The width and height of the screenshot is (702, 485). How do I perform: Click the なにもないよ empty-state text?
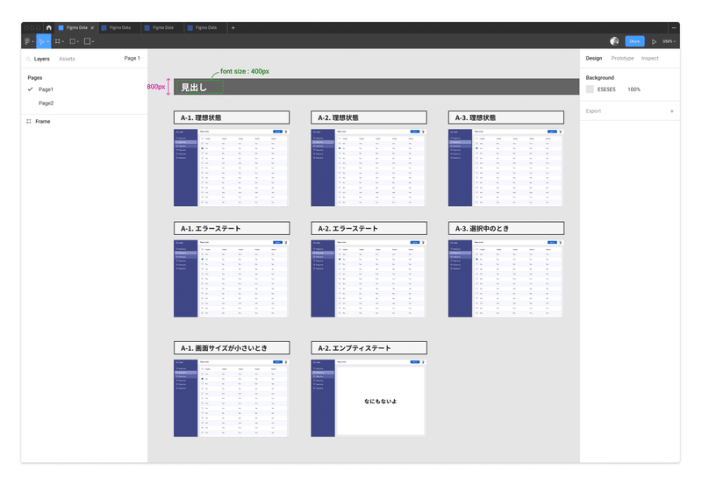tap(380, 402)
